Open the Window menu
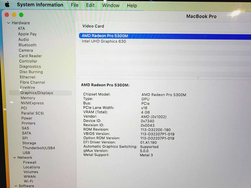This screenshot has height=188, width=251. click(111, 5)
